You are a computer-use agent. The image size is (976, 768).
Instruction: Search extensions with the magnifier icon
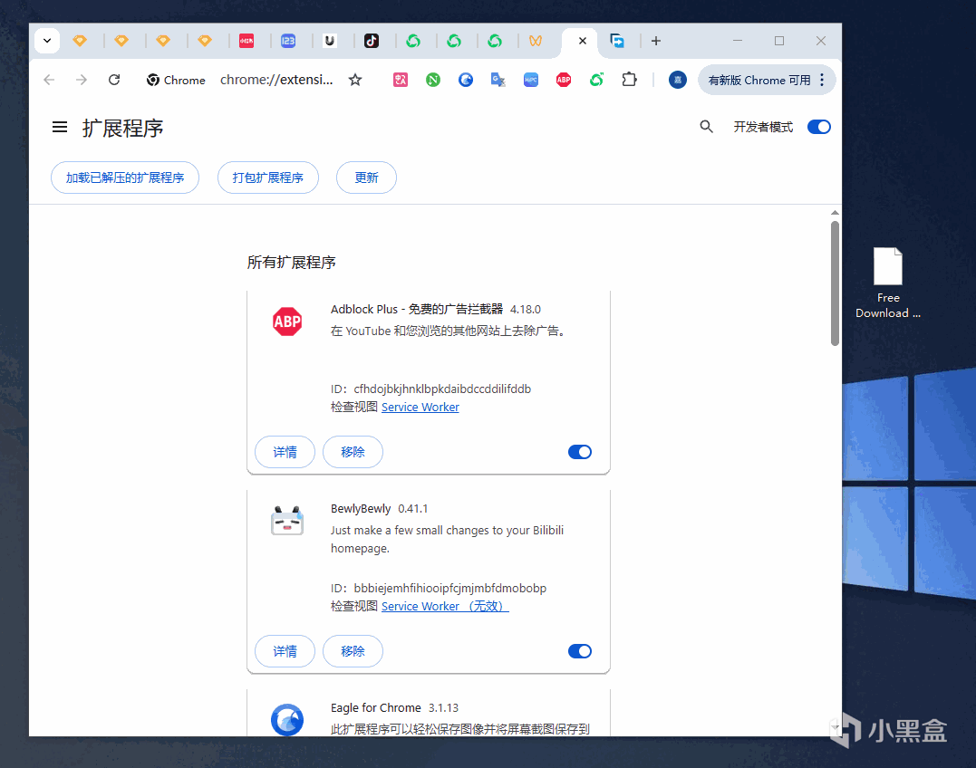[707, 127]
